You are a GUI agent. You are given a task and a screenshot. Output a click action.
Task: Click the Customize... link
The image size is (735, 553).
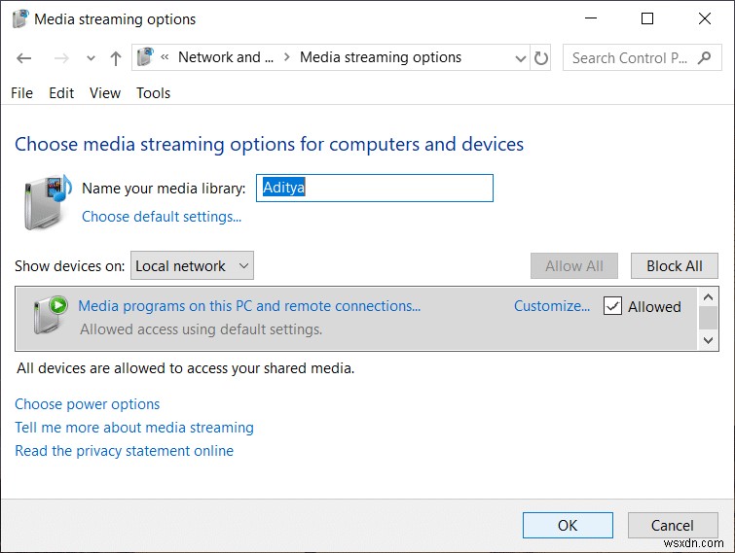click(552, 306)
